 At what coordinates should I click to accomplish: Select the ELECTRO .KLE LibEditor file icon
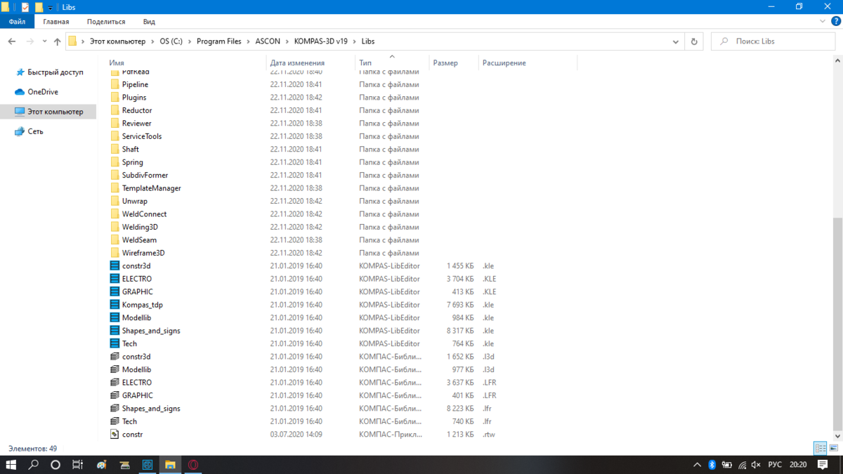coord(115,279)
